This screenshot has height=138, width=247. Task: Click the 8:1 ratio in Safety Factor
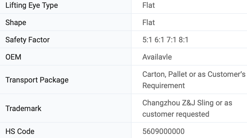pos(184,40)
